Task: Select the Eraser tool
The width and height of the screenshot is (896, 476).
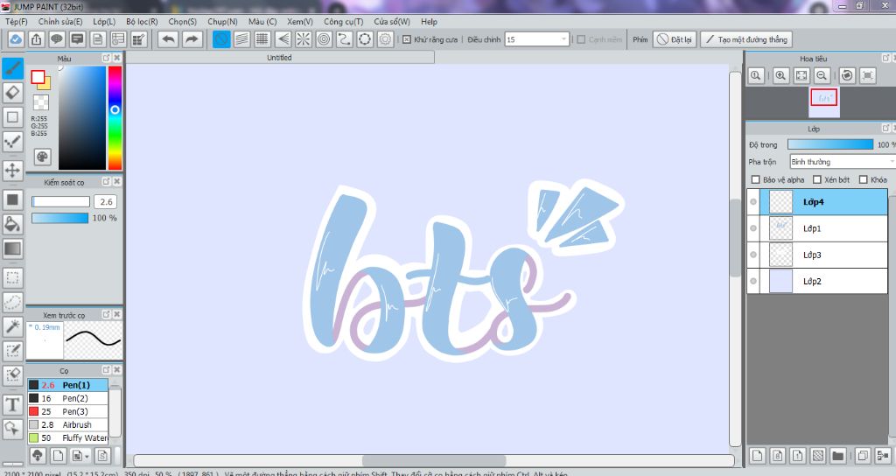Action: tap(12, 93)
